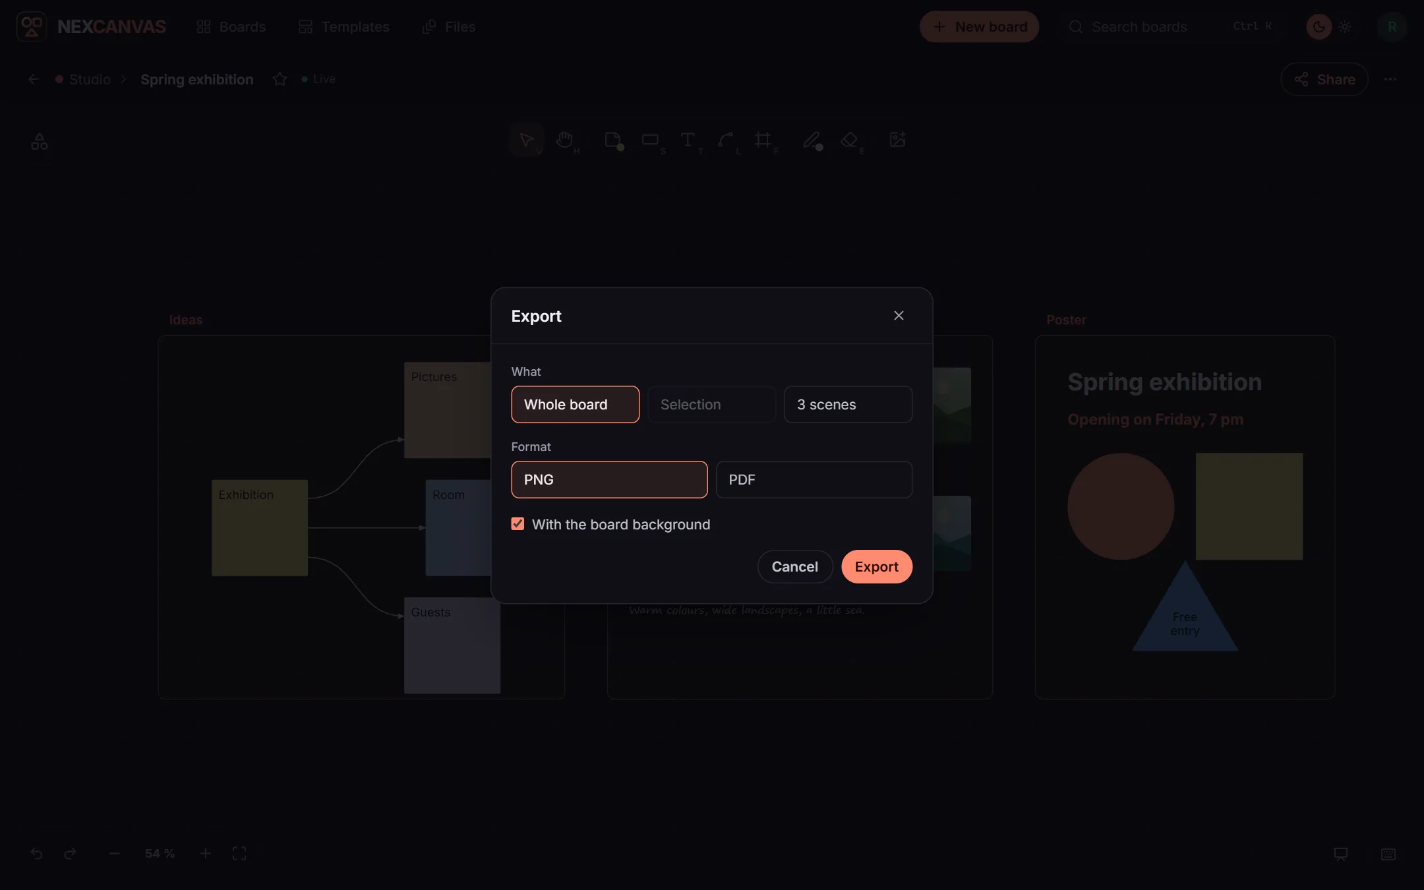The image size is (1424, 890).
Task: Click the Share button
Action: (x=1324, y=79)
